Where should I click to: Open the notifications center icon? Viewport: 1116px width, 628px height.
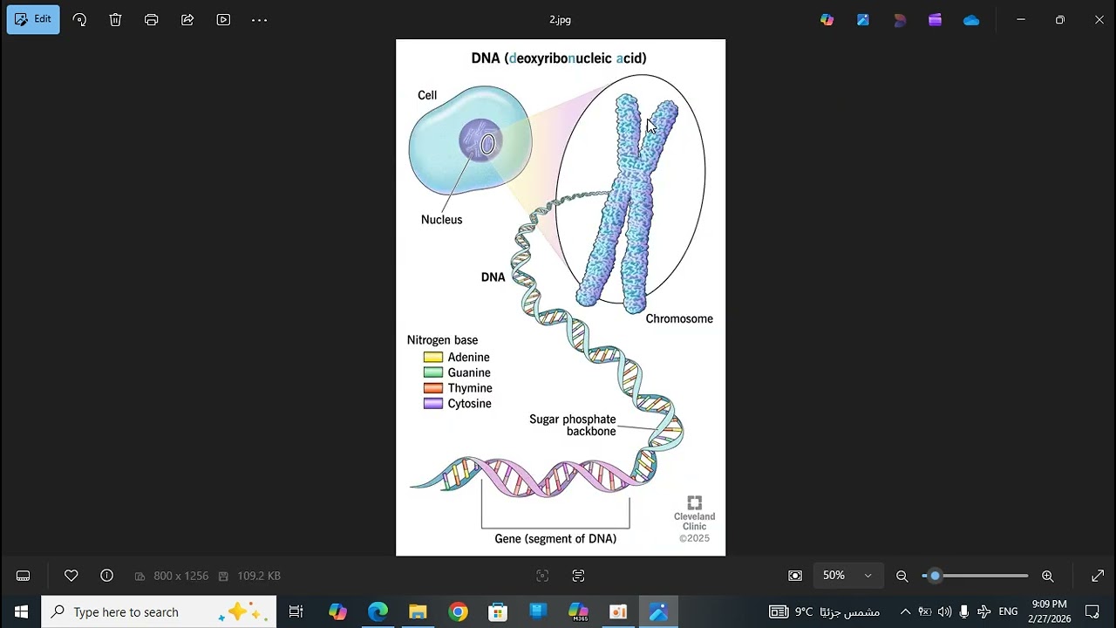tap(1092, 611)
